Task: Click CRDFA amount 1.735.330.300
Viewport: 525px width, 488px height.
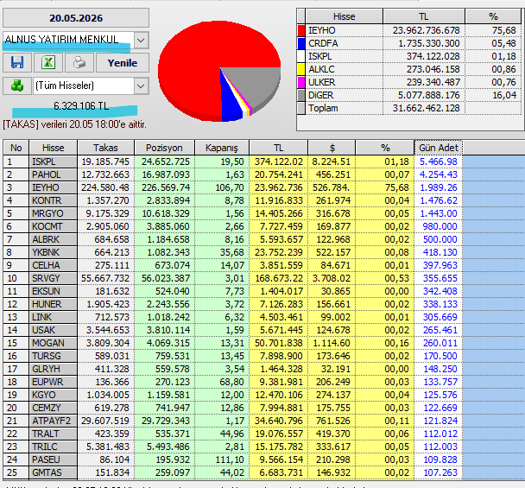Action: (x=424, y=43)
